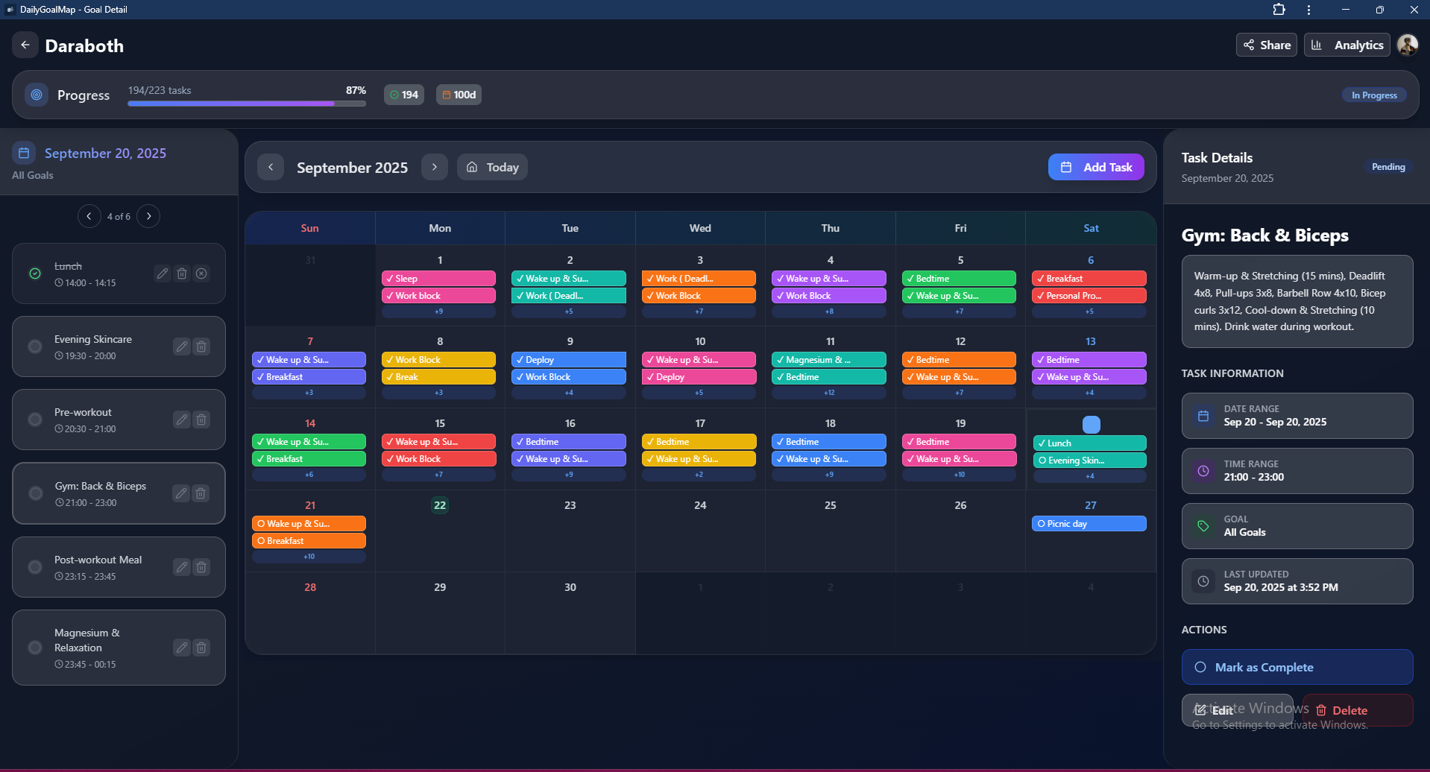Expand +10 more tasks on September 19
The height and width of the screenshot is (772, 1430).
coord(959,475)
